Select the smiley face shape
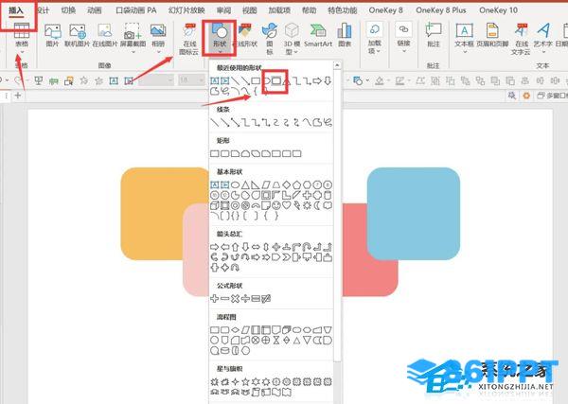 pyautogui.click(x=276, y=205)
